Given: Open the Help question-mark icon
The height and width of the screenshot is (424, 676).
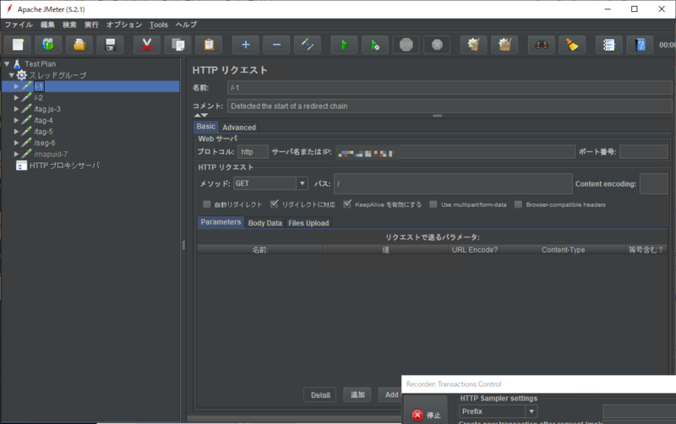Looking at the screenshot, I should tap(641, 45).
